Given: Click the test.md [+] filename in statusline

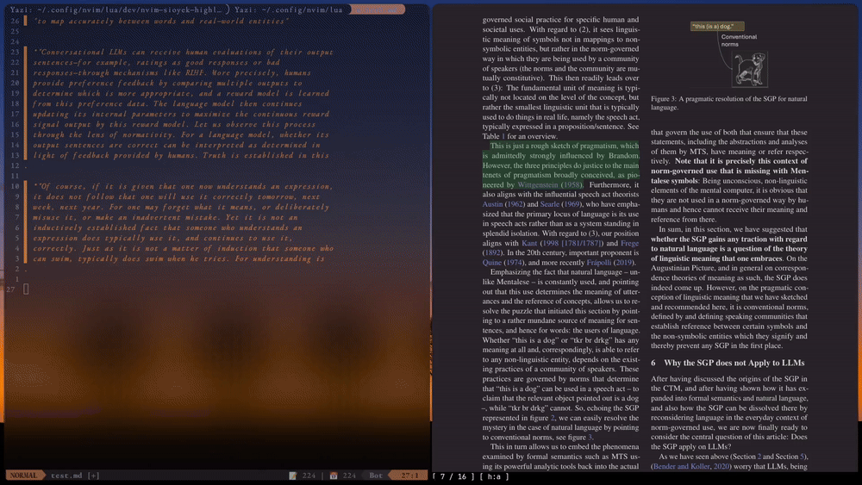Looking at the screenshot, I should 75,476.
